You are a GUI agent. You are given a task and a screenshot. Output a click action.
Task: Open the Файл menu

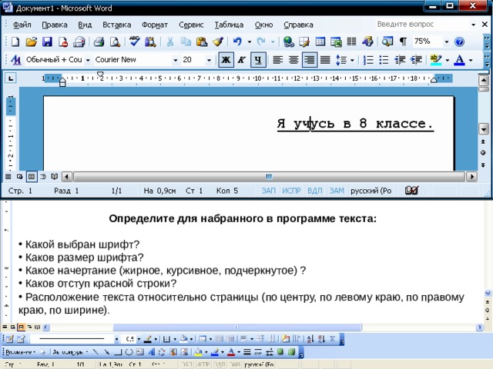pos(22,25)
